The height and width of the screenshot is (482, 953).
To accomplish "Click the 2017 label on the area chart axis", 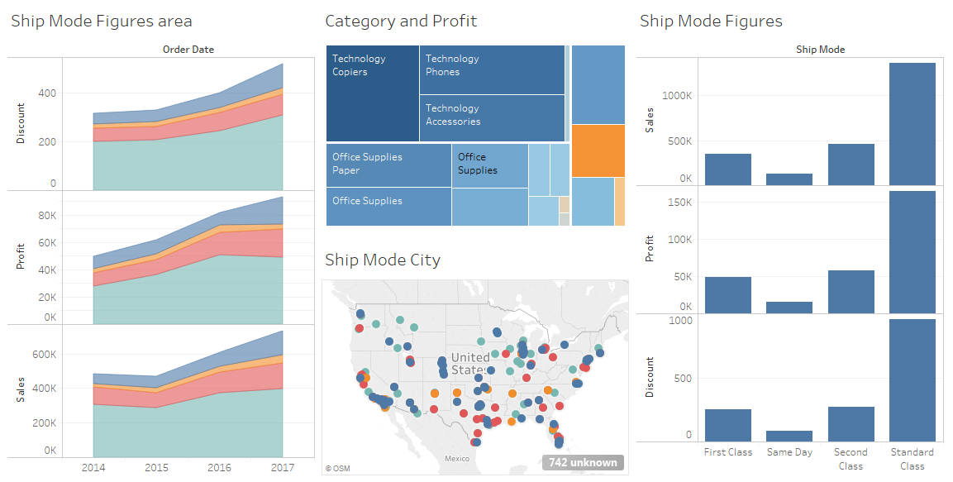I will 284,467.
